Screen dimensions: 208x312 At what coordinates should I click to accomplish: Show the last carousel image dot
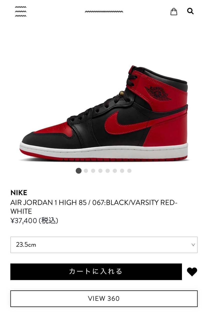coord(129,171)
